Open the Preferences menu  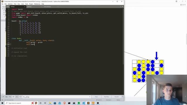(37, 4)
